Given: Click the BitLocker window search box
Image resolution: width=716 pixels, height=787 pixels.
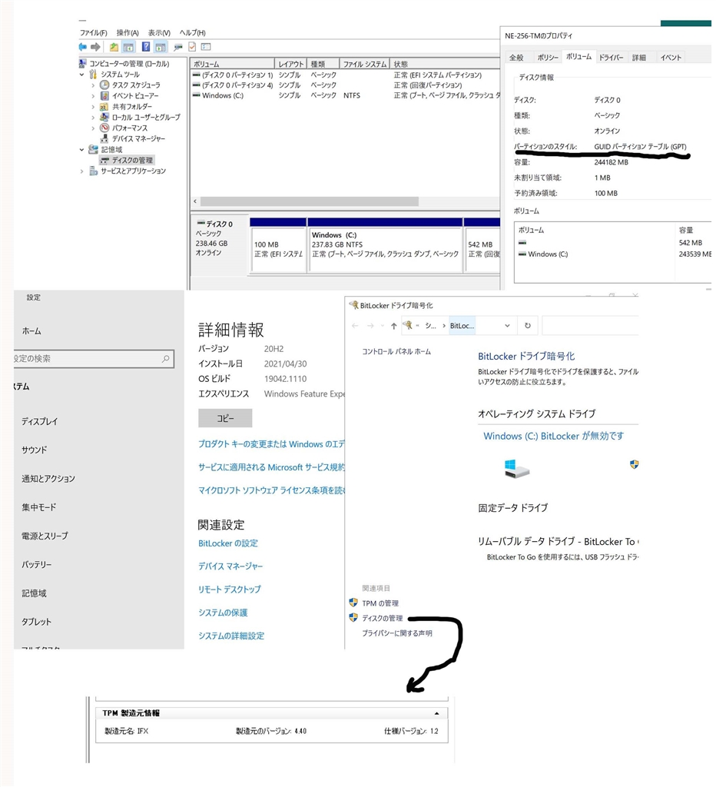Looking at the screenshot, I should click(591, 326).
